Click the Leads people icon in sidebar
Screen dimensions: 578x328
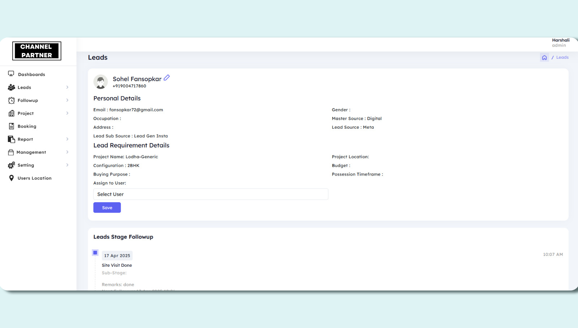tap(12, 88)
